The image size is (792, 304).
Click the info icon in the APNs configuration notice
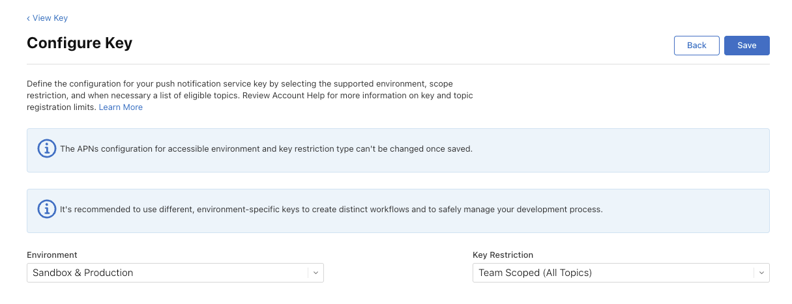pos(46,149)
